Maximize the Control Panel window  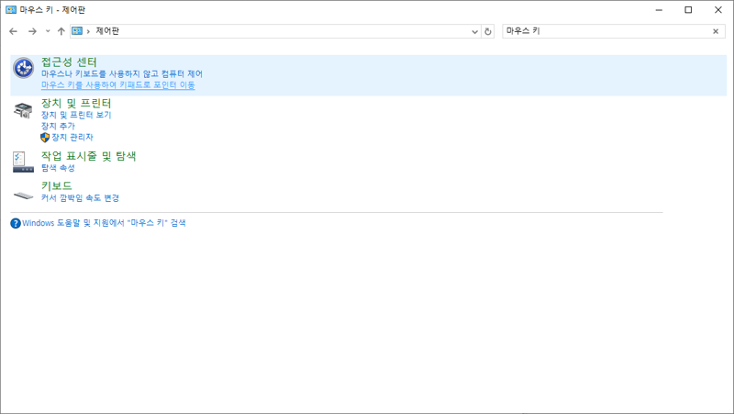pyautogui.click(x=688, y=10)
